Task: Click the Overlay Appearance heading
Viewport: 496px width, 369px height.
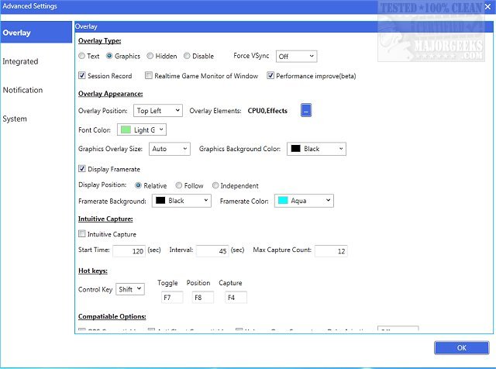Action: click(110, 94)
